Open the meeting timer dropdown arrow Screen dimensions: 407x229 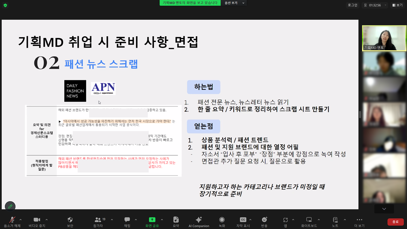click(385, 5)
